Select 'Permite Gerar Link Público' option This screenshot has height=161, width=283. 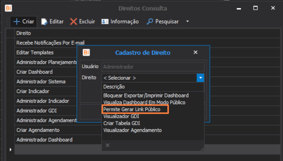[x=132, y=110]
